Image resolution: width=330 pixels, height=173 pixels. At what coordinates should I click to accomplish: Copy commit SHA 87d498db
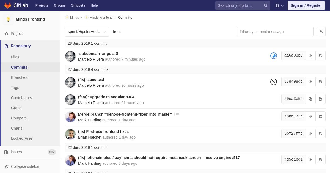(310, 82)
